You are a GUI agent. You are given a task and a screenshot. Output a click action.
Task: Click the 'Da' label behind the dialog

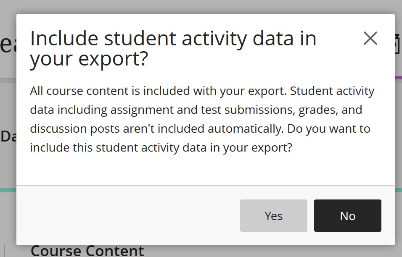[8, 136]
